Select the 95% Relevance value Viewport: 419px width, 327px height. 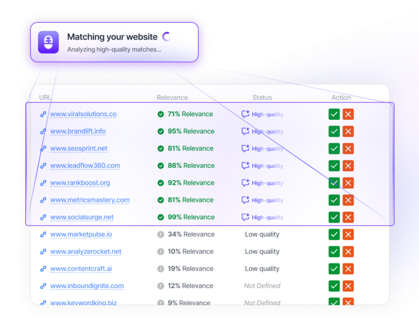point(191,131)
